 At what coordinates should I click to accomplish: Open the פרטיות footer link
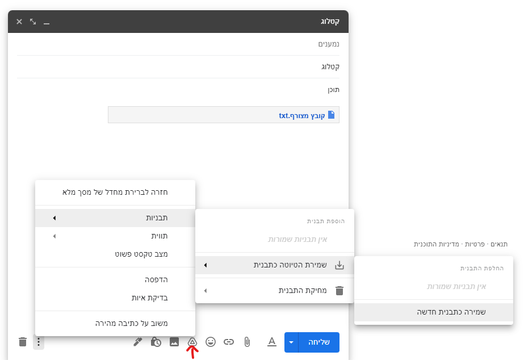click(x=475, y=244)
